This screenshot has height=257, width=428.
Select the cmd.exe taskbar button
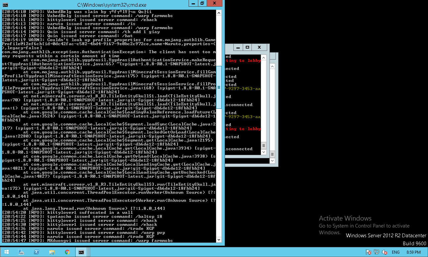(81, 252)
